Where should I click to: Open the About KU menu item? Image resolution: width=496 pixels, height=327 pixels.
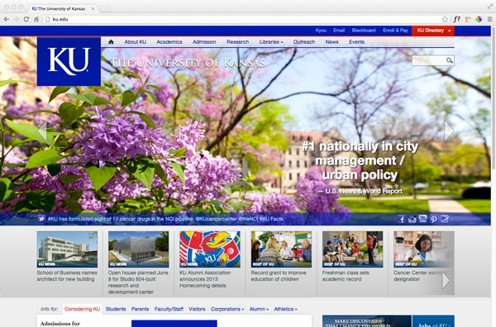coord(135,42)
